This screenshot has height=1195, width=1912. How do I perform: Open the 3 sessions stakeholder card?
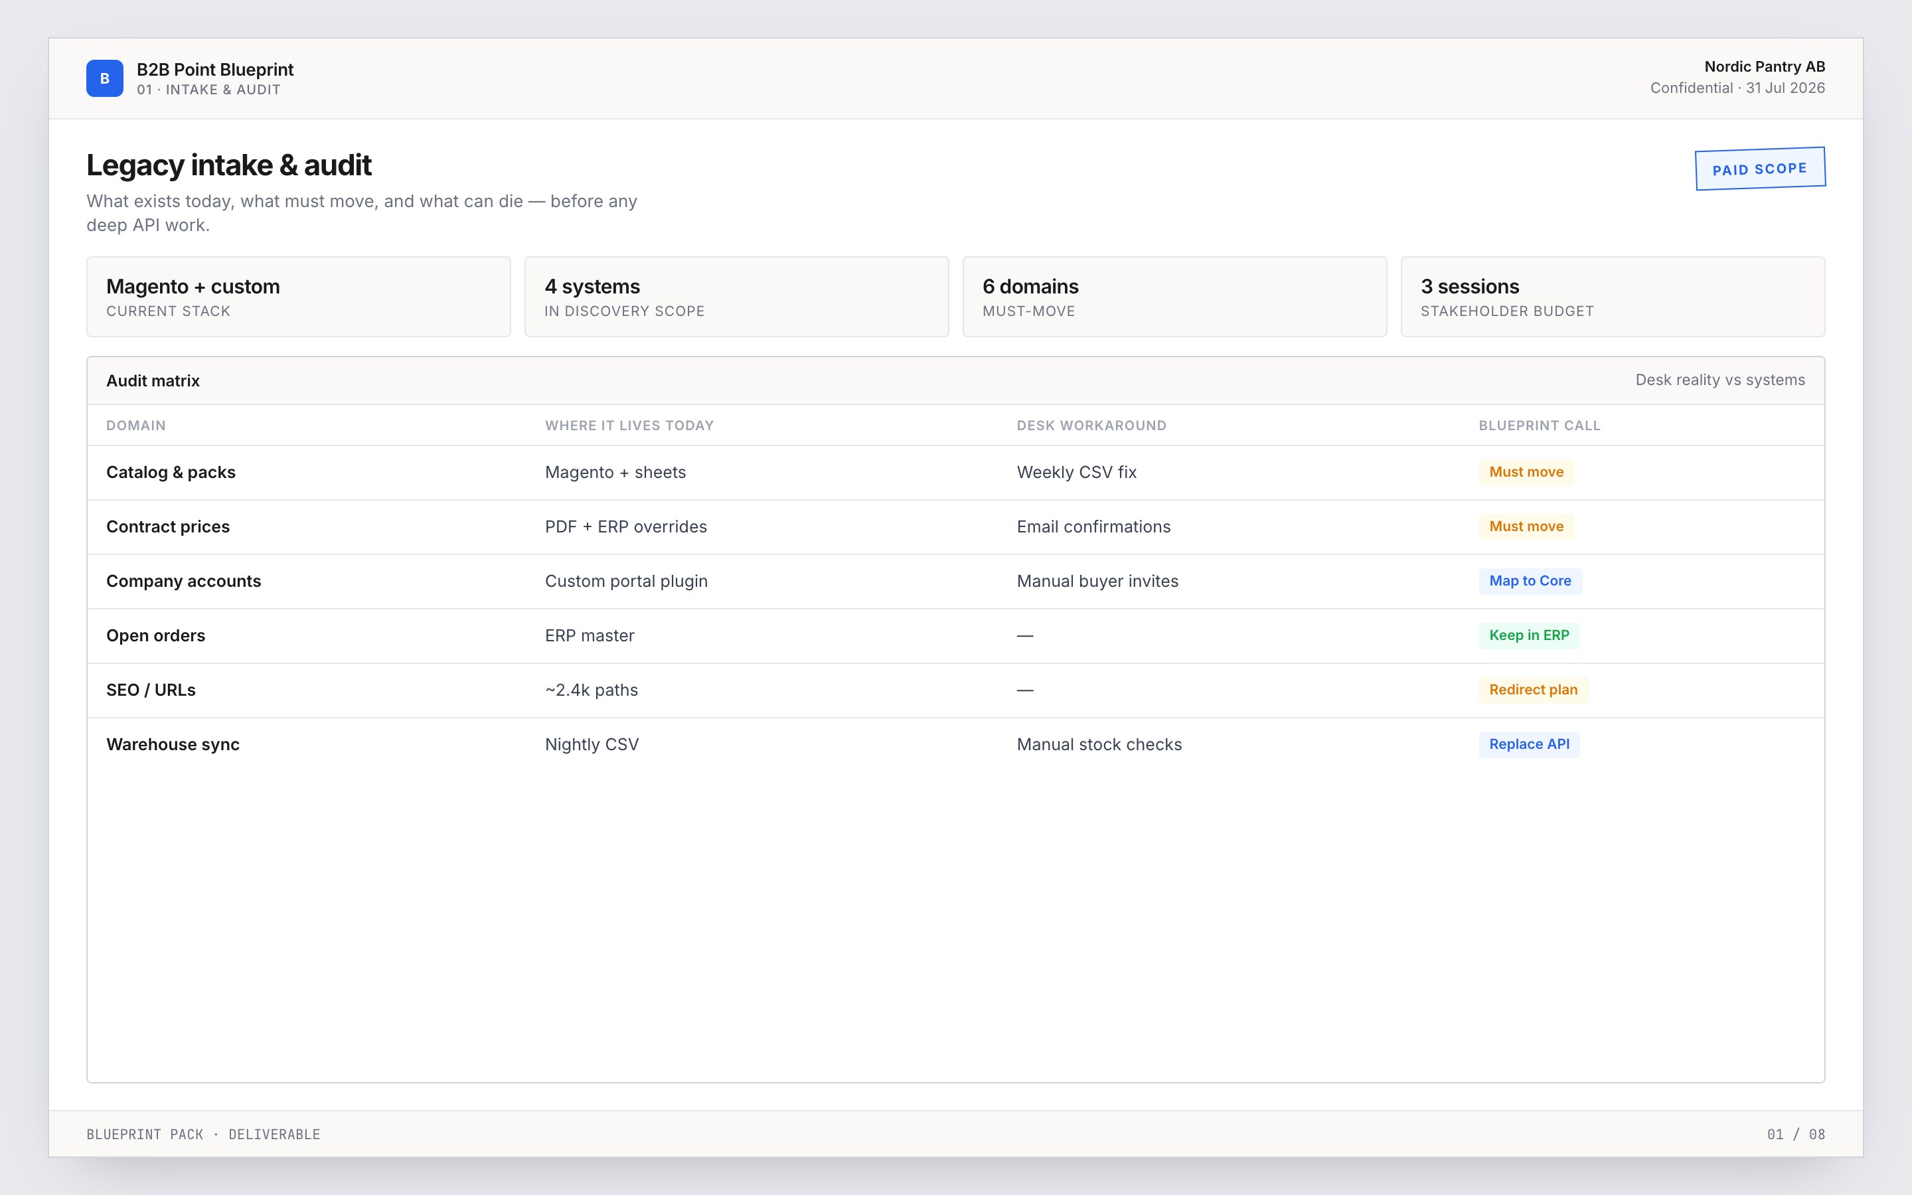pos(1613,296)
